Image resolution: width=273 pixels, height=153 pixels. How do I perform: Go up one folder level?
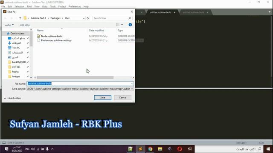pos(20,18)
